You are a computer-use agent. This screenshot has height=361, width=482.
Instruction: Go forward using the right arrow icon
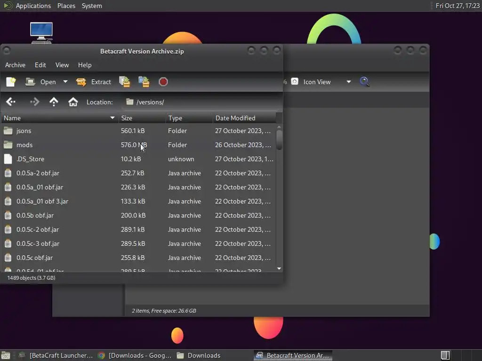(34, 102)
